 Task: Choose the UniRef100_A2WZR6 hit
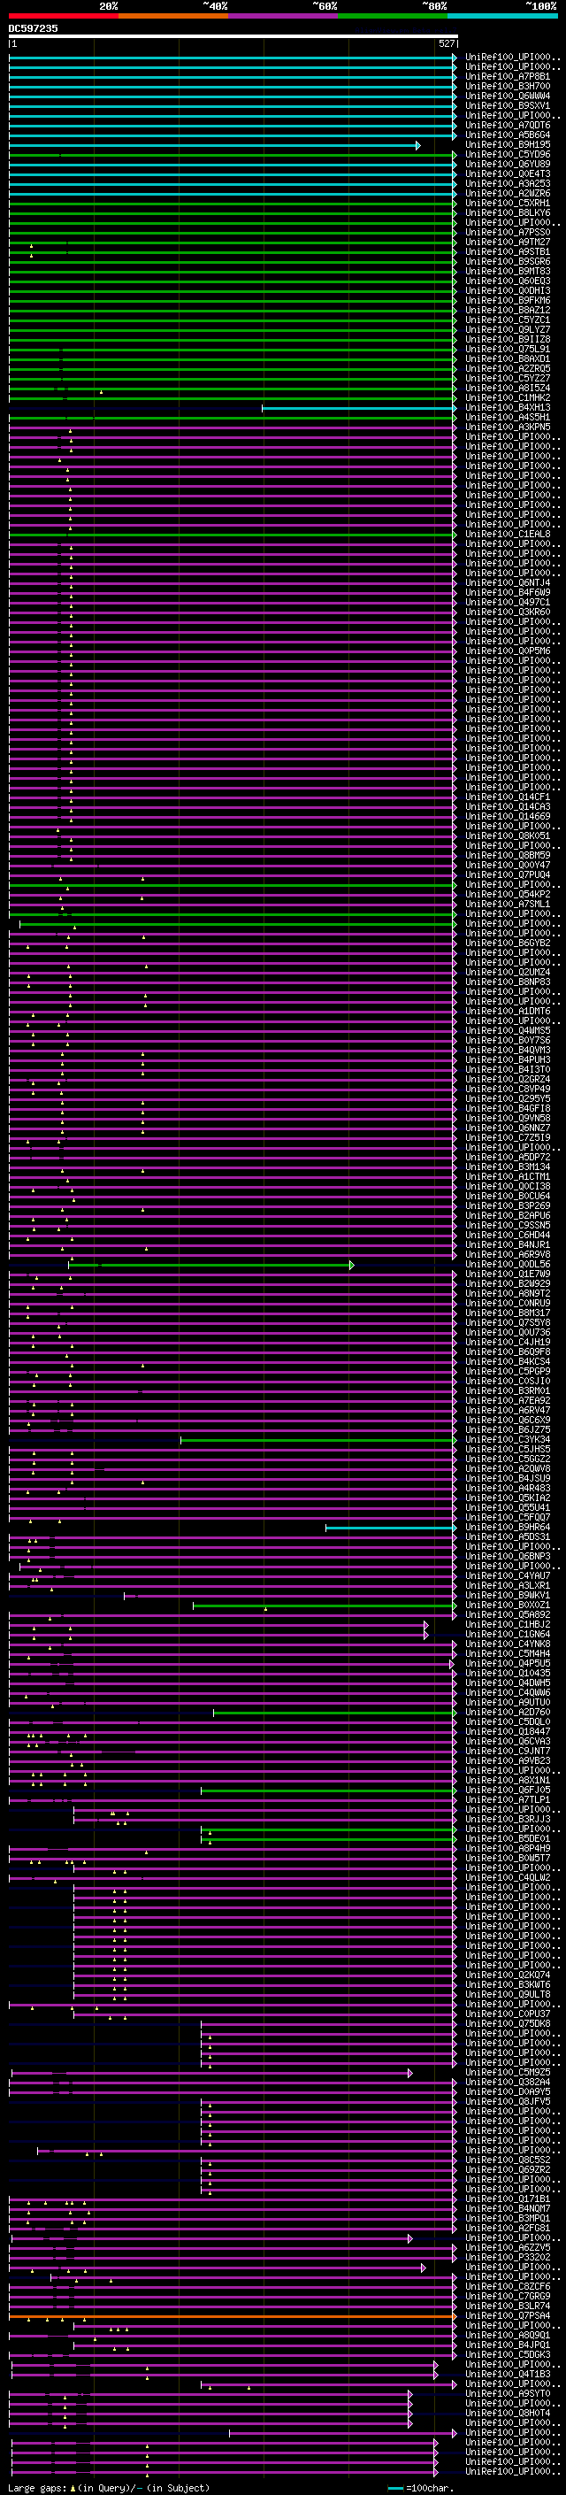tap(508, 193)
